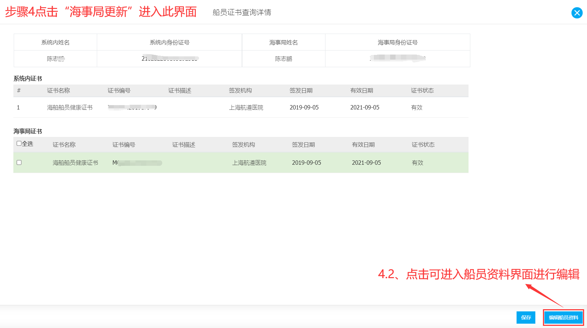The height and width of the screenshot is (328, 587).
Task: Click 有效 status in 系统内证书 row
Action: tap(417, 107)
